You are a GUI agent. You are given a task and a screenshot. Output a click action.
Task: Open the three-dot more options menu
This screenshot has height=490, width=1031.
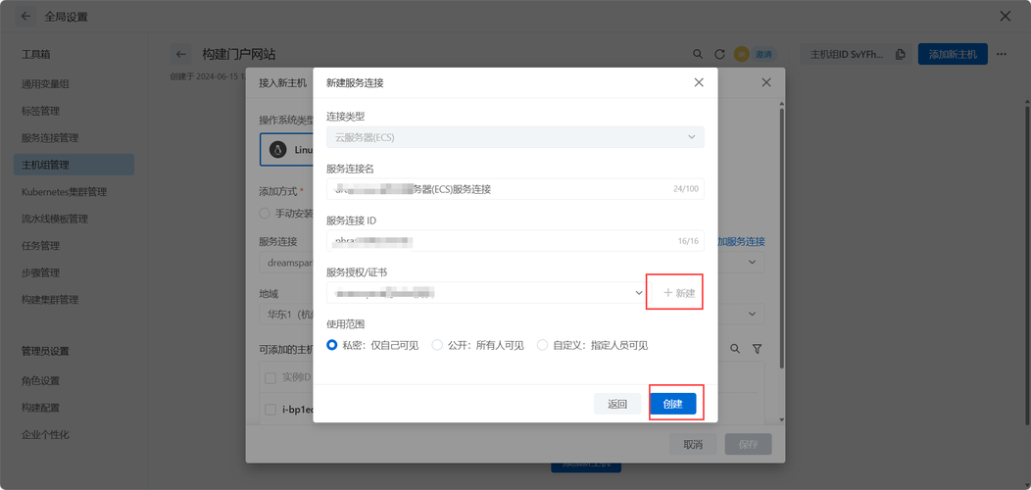[1002, 54]
